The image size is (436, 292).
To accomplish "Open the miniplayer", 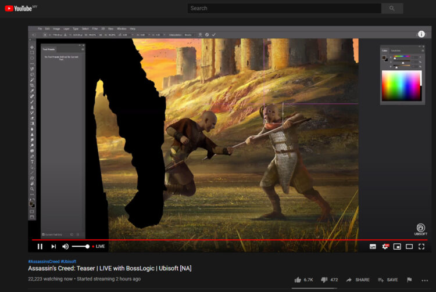I will (x=397, y=247).
